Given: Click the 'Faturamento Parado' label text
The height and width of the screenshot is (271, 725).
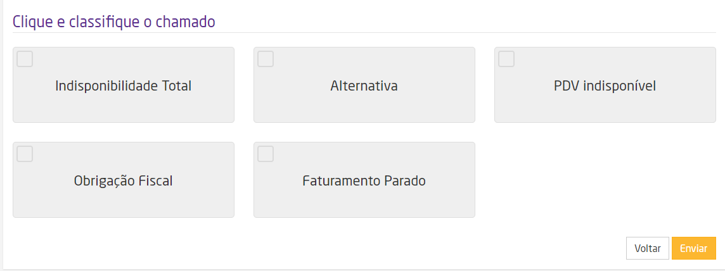Looking at the screenshot, I should pyautogui.click(x=364, y=180).
